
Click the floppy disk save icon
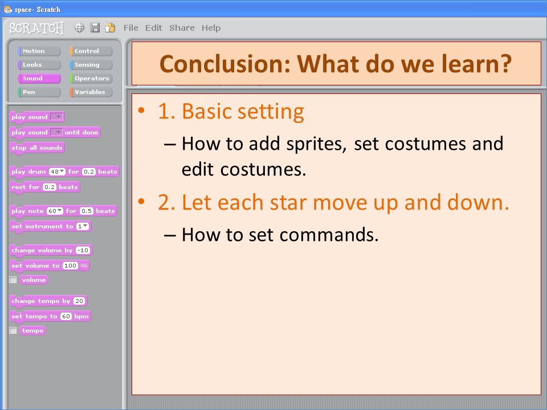click(x=95, y=28)
